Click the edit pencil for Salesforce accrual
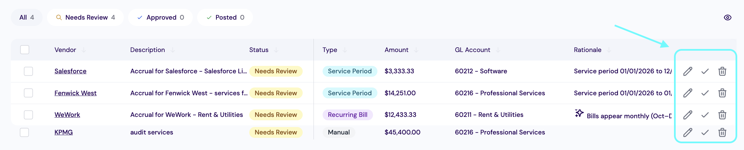 (x=688, y=71)
